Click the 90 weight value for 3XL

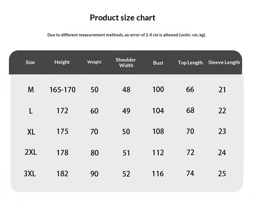pyautogui.click(x=94, y=174)
